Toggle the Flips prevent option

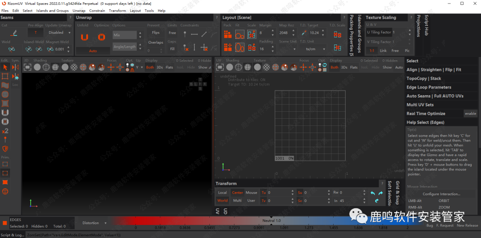point(155,33)
